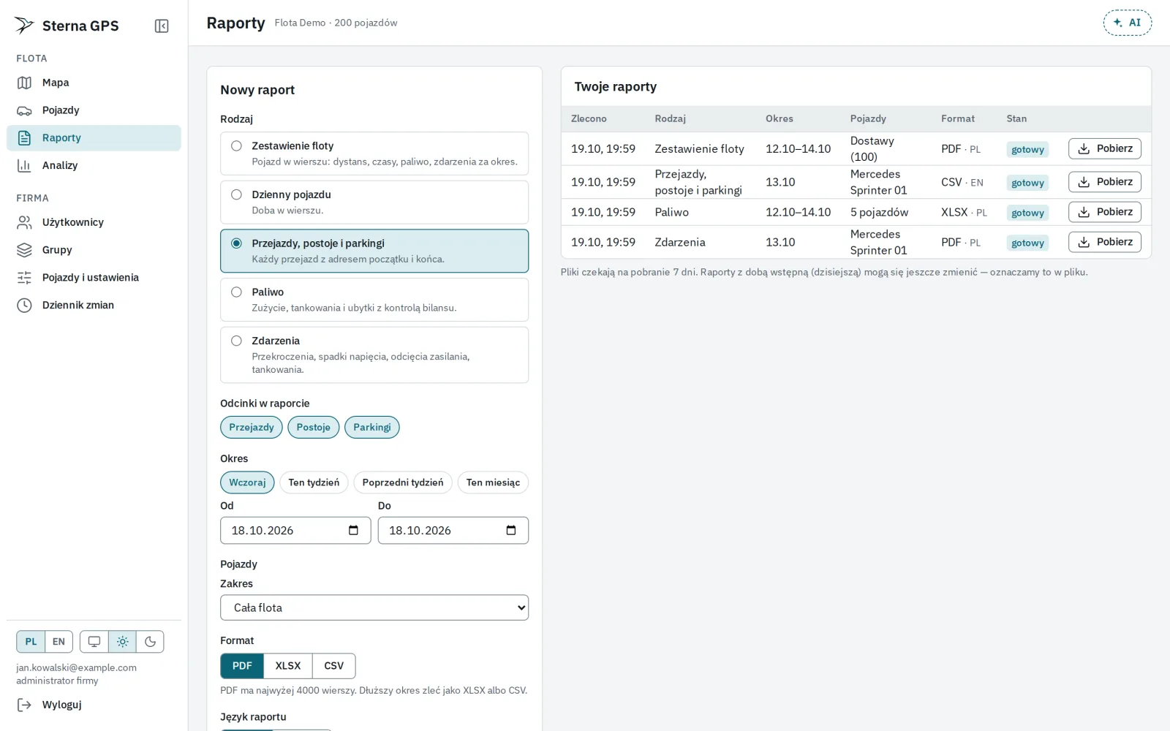Click the Od date input field
Viewport: 1170px width, 731px height.
[x=295, y=531]
